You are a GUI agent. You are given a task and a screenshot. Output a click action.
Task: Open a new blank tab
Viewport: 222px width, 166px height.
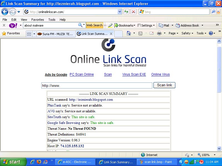[x=118, y=34]
